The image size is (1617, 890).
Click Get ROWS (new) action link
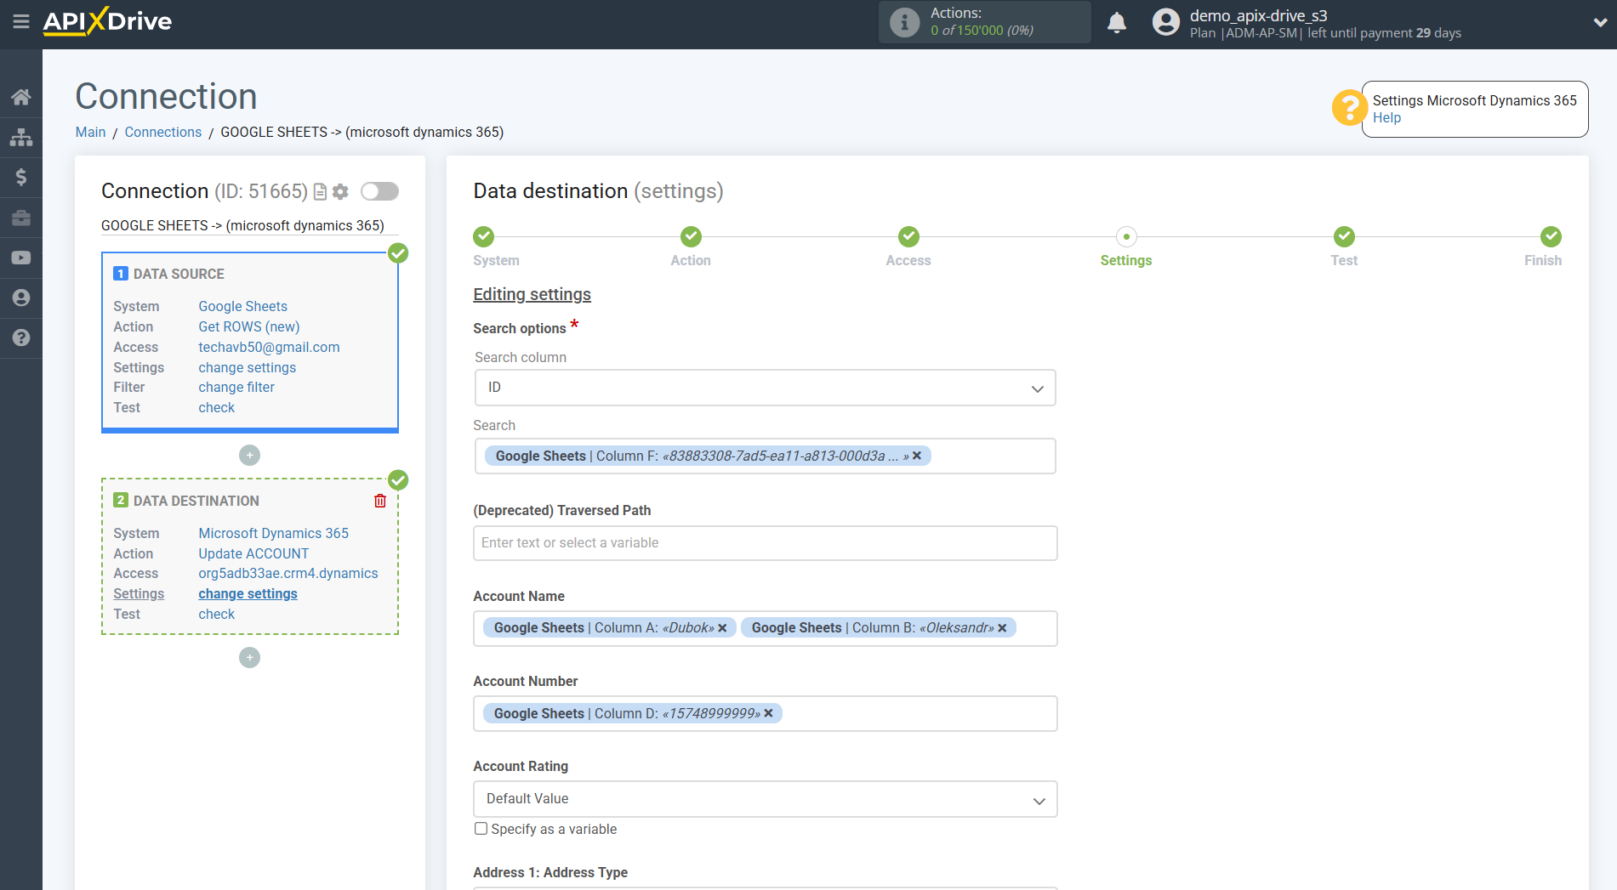(x=249, y=326)
